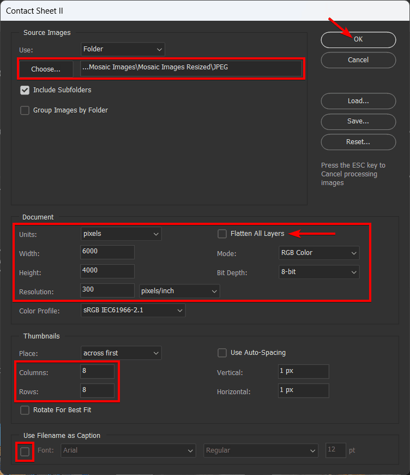Click the Reset... button
The width and height of the screenshot is (410, 475).
coord(358,142)
